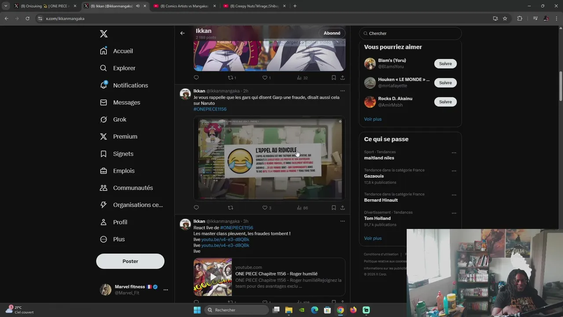Viewport: 563px width, 317px height.
Task: Share the Garp fraude post
Action: (x=343, y=208)
